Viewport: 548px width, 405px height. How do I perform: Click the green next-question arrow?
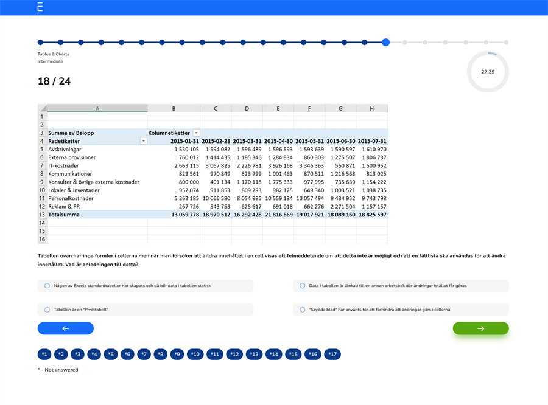480,328
